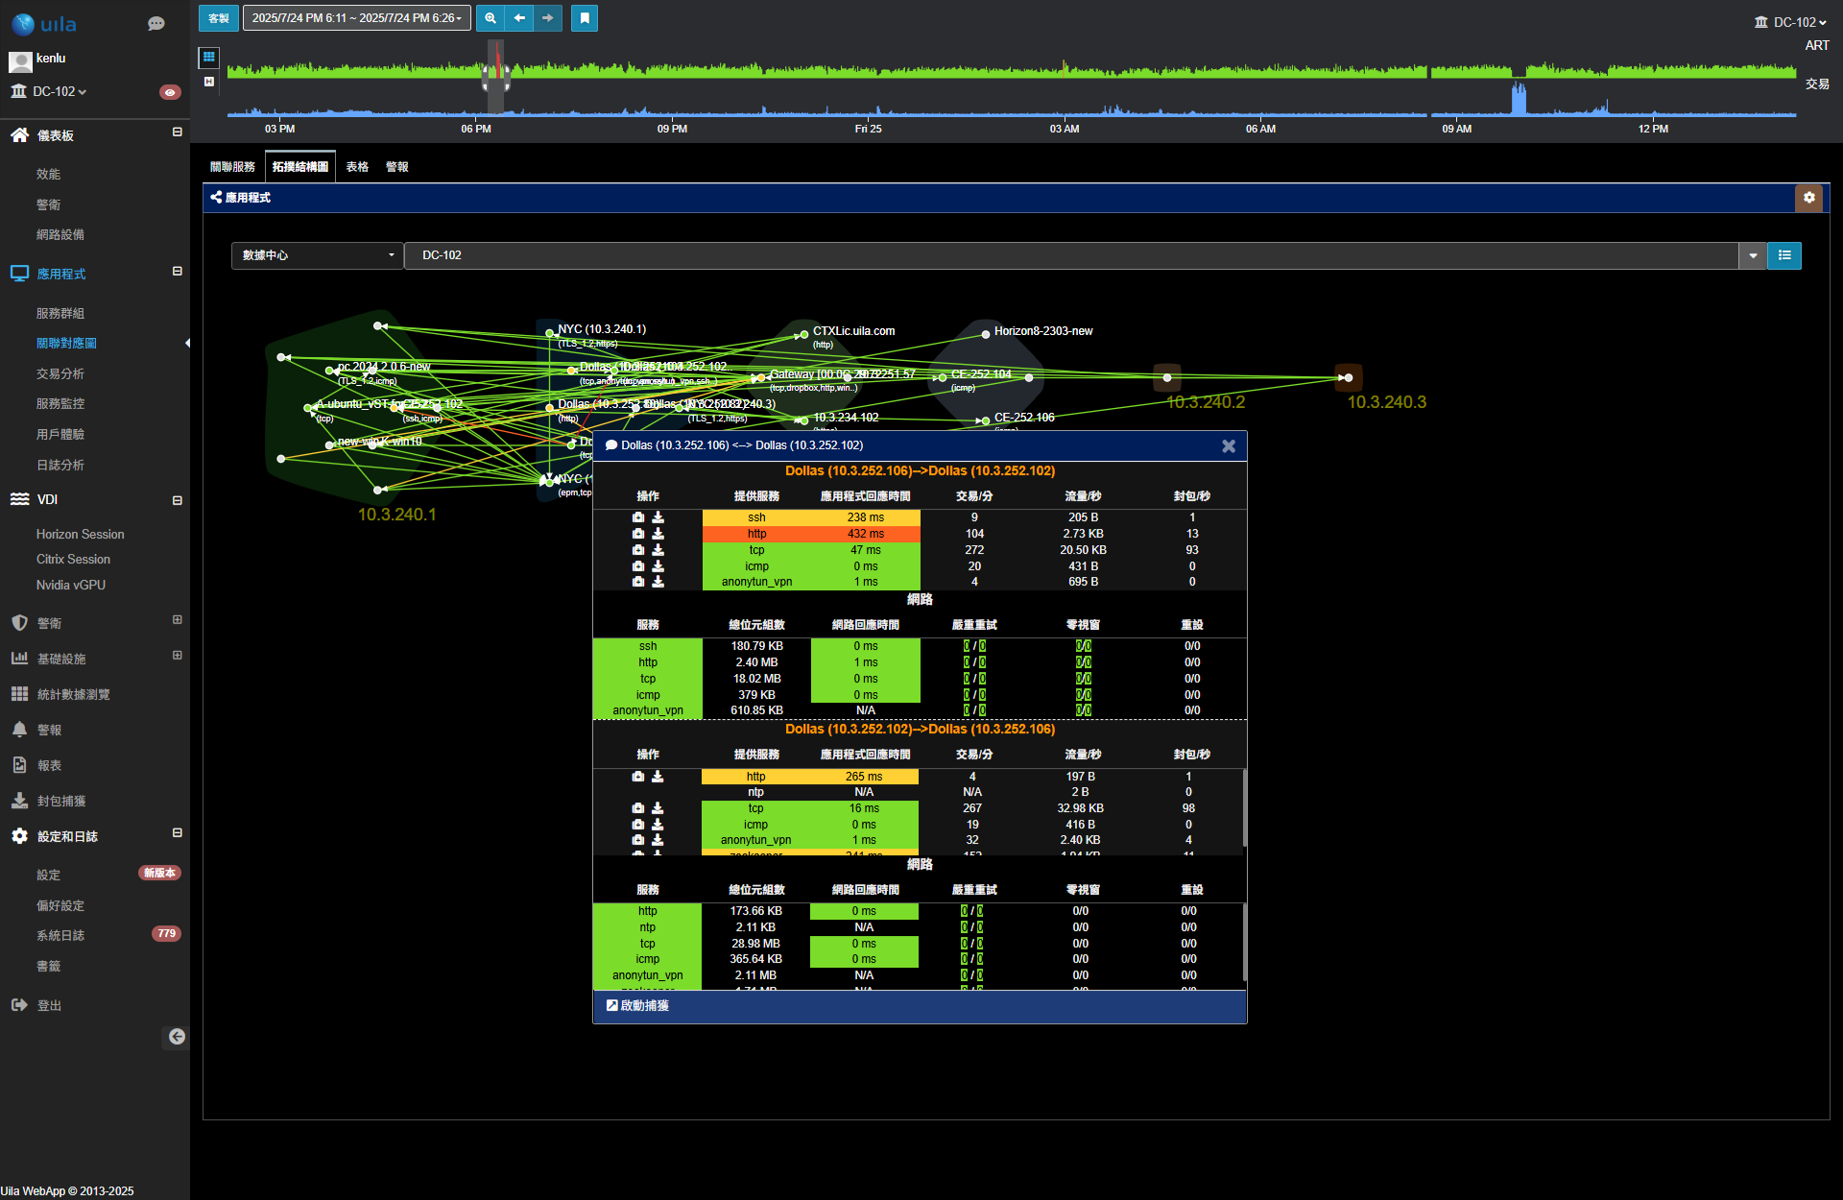Switch to the 關聯服務 tab
The width and height of the screenshot is (1843, 1200).
[x=232, y=167]
